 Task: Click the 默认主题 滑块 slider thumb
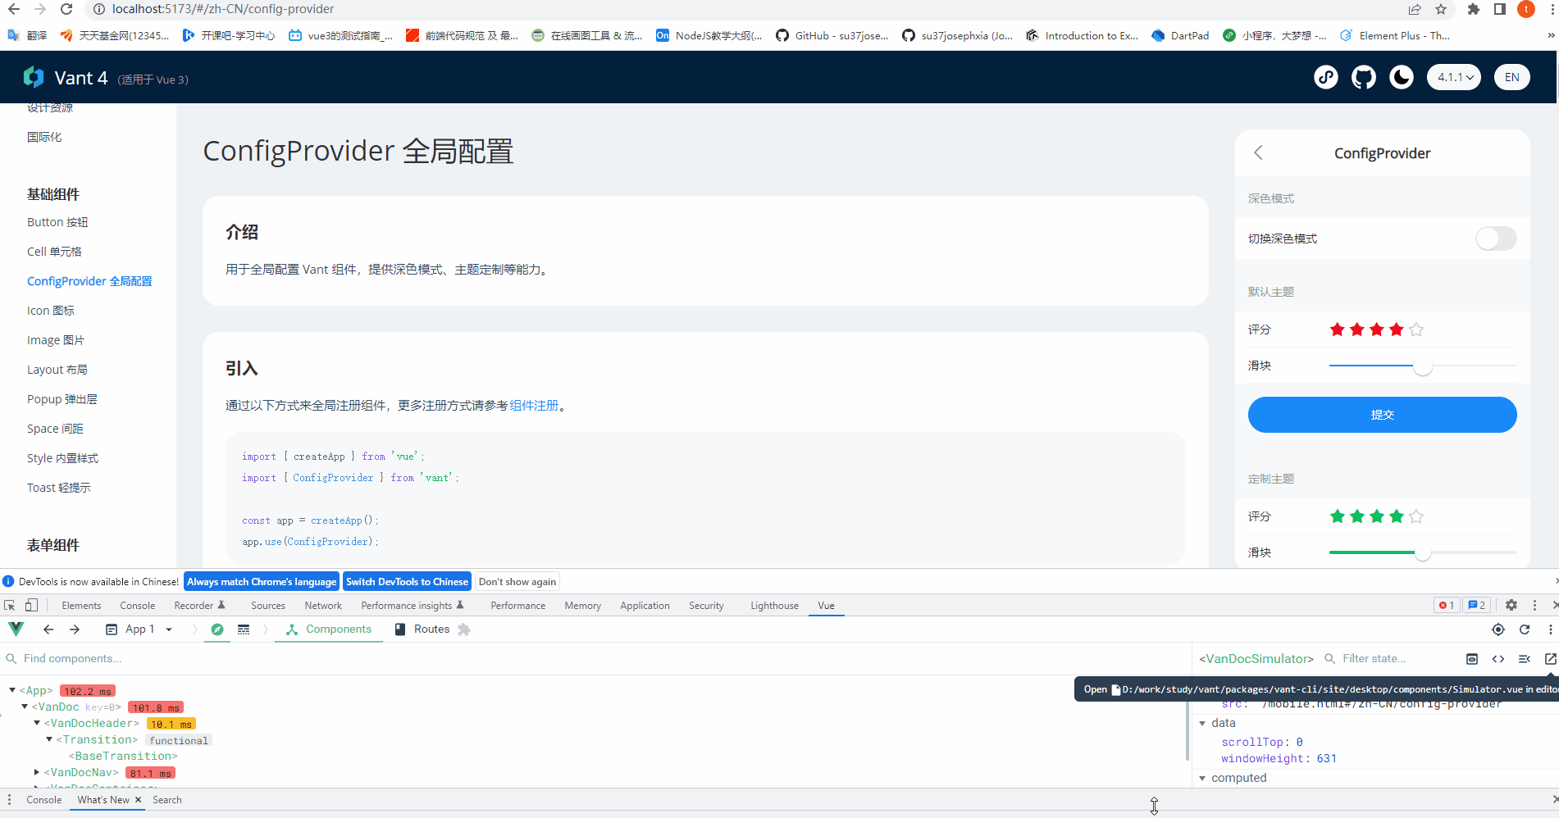tap(1423, 366)
